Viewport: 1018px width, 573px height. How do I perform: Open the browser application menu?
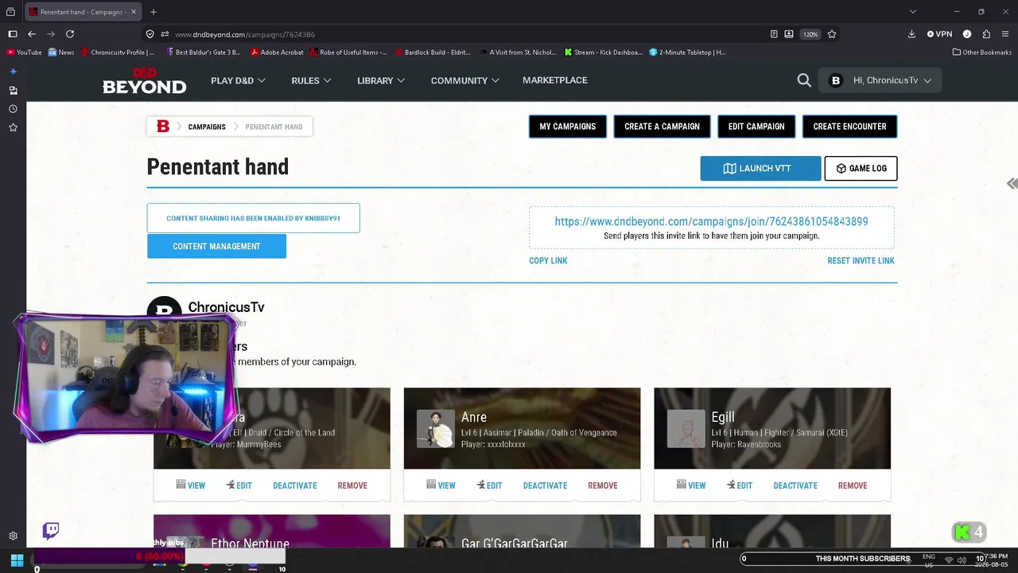click(1005, 34)
